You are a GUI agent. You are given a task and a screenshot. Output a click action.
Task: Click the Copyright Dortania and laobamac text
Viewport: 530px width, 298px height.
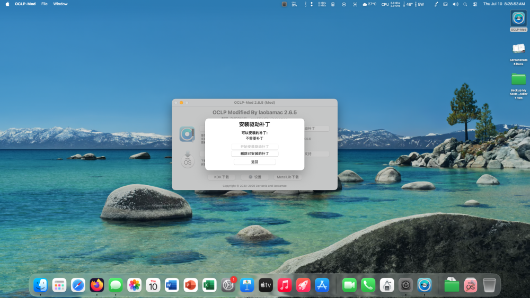click(254, 186)
